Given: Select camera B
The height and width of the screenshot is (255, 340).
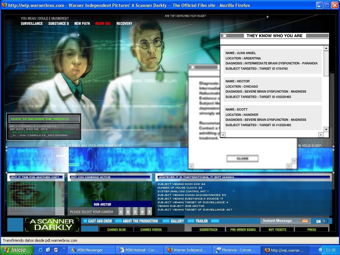Looking at the screenshot, I should 128,212.
